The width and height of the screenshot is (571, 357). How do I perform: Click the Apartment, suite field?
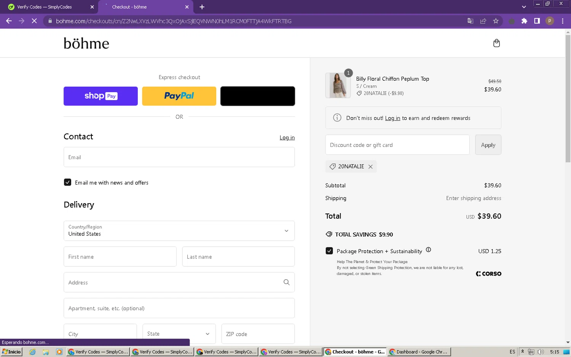tap(179, 308)
